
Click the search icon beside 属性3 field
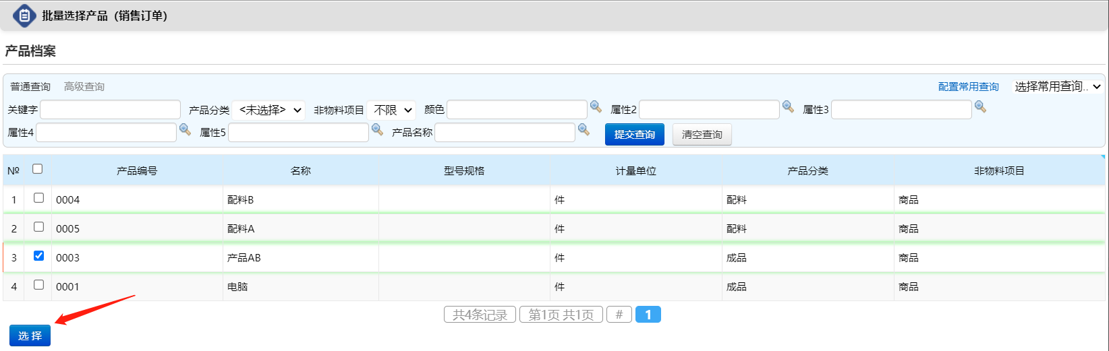pos(980,106)
